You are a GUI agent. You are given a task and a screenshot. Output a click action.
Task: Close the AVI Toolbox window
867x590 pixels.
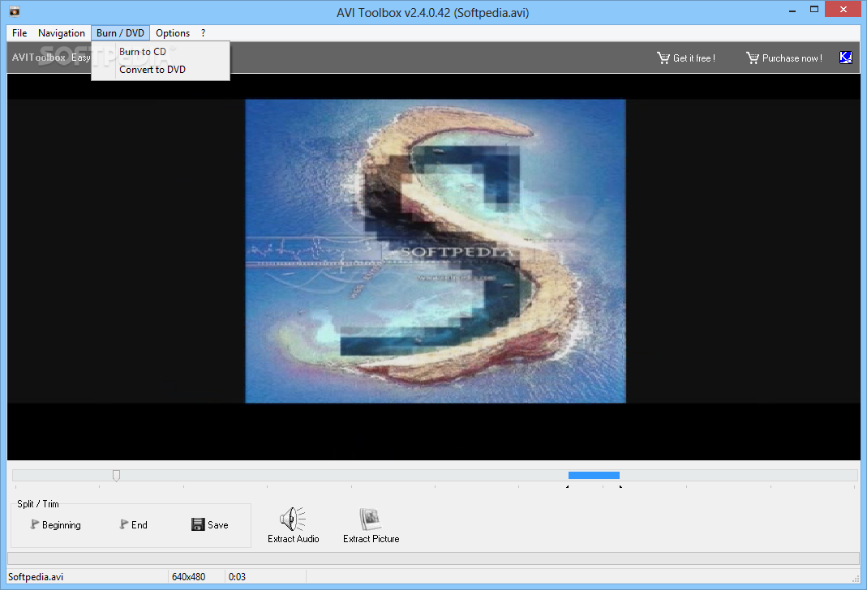point(843,10)
